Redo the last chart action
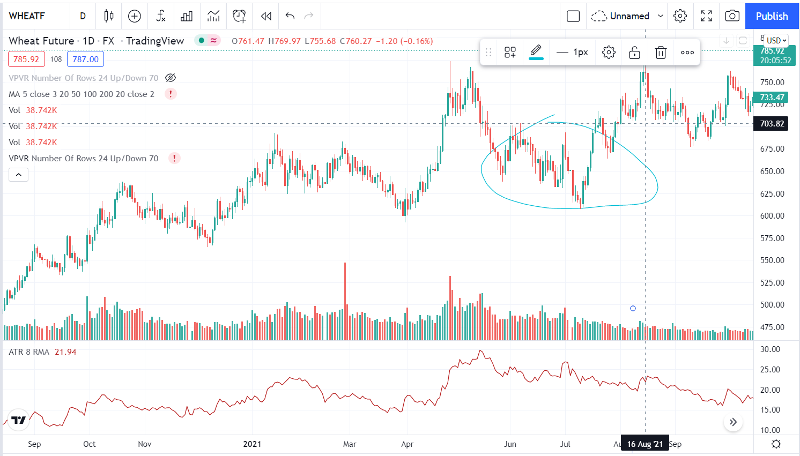The width and height of the screenshot is (800, 456). pyautogui.click(x=309, y=16)
